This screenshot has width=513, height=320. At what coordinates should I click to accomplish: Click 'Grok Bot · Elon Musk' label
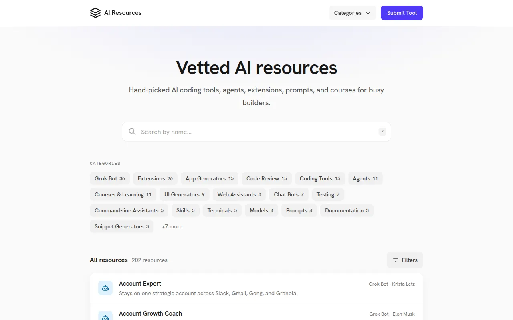coord(392,314)
